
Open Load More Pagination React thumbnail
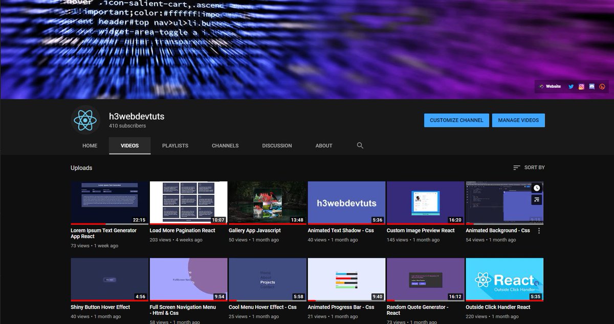[x=188, y=203]
